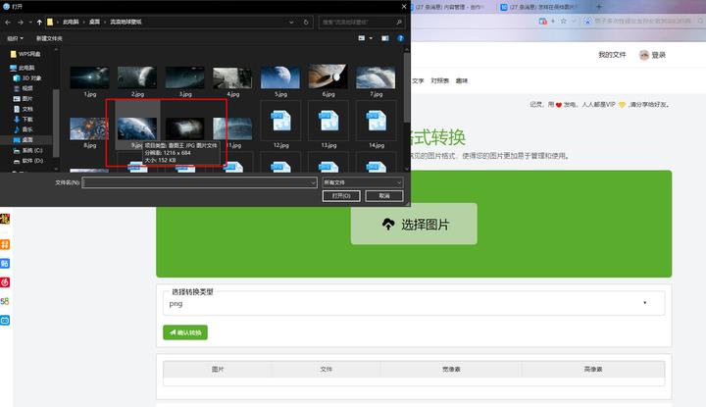This screenshot has width=706, height=407.
Task: Click the blue bilibili sidebar icon
Action: click(x=5, y=320)
